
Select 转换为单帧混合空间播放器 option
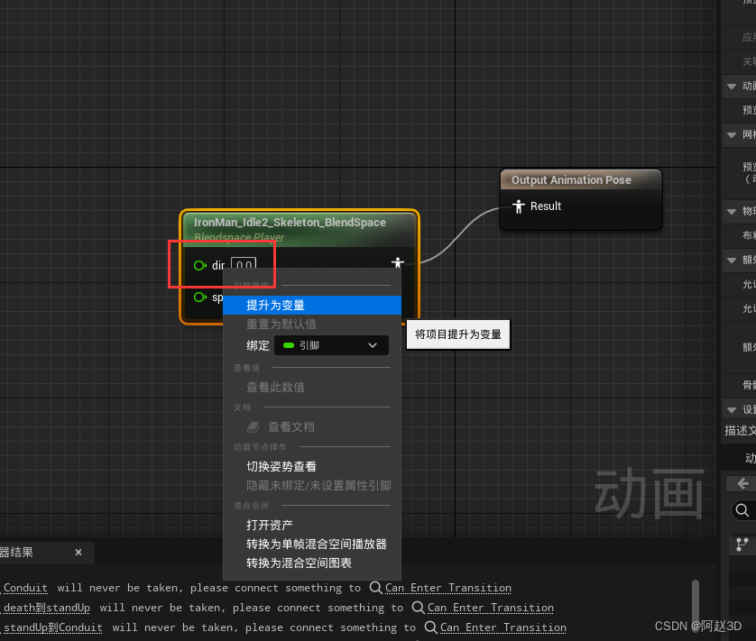pos(317,545)
